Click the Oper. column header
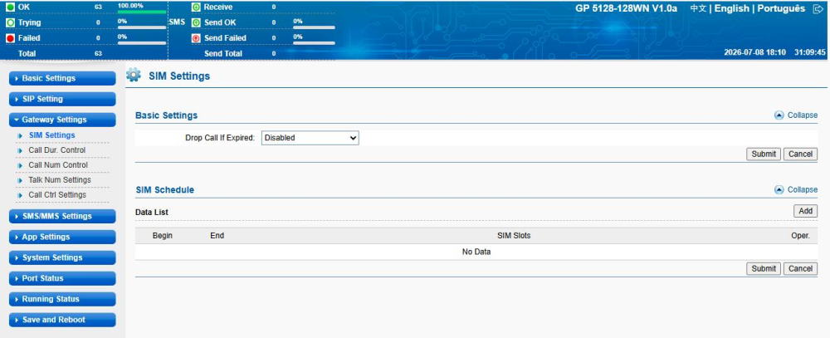 (x=800, y=236)
